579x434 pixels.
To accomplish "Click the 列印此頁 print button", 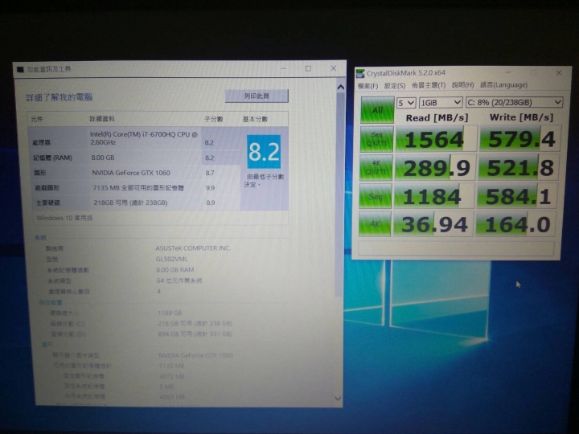I will tap(257, 96).
